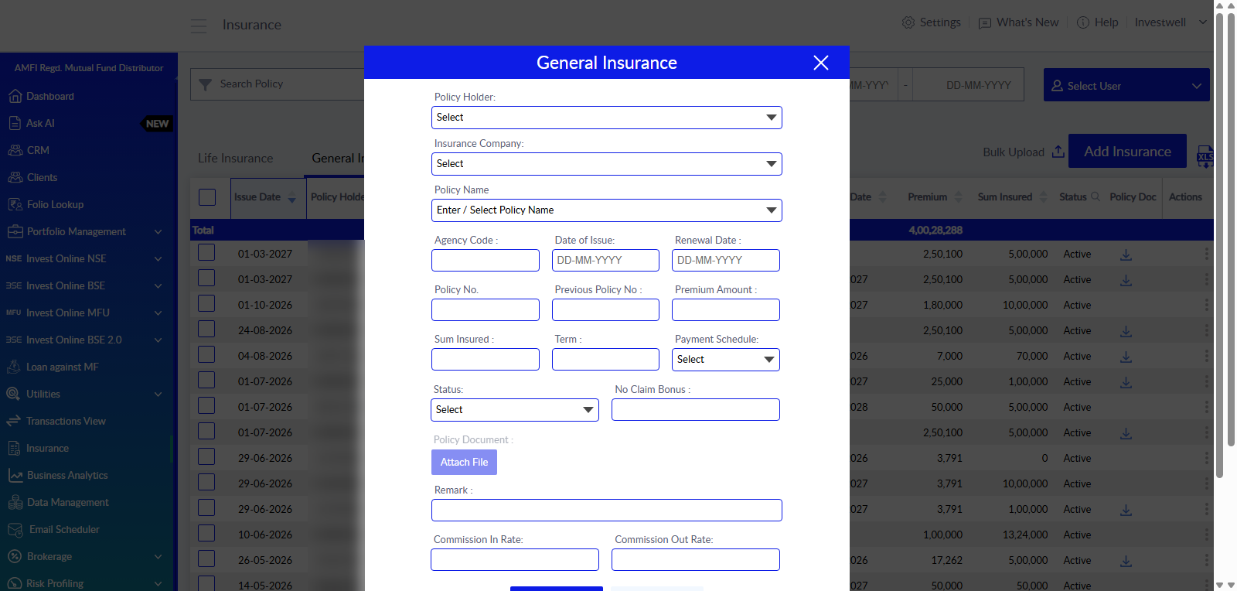Click the Add Insurance button
Screen dimensions: 1237x591
1127,152
